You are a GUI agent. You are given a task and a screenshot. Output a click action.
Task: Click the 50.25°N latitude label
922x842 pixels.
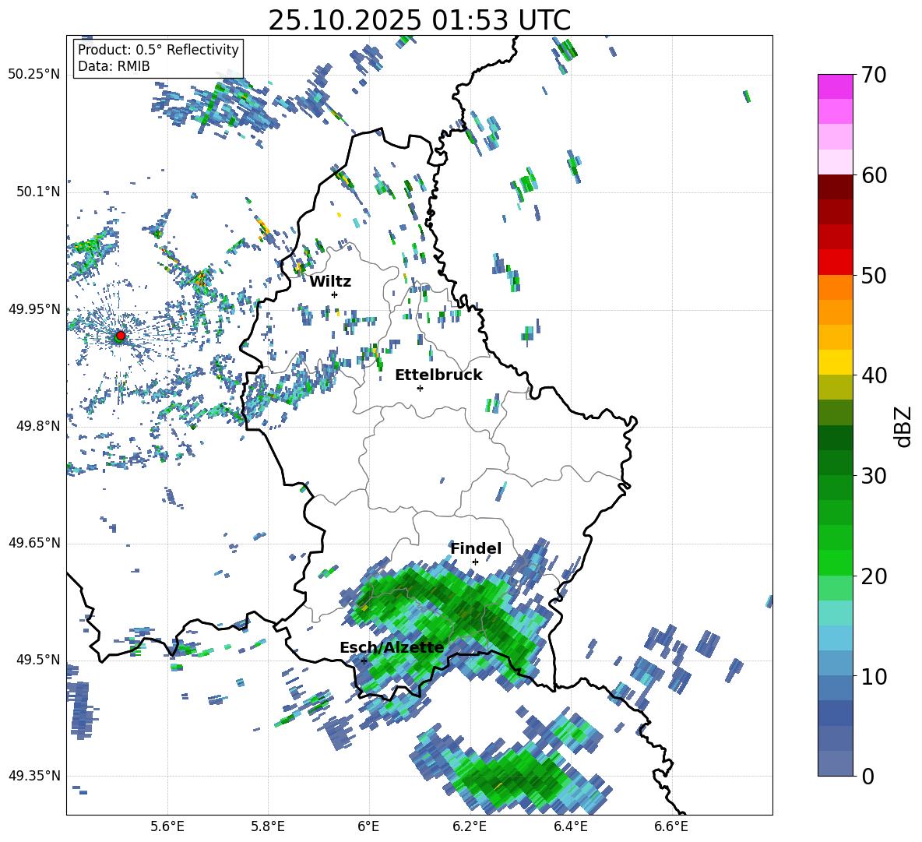[x=34, y=75]
